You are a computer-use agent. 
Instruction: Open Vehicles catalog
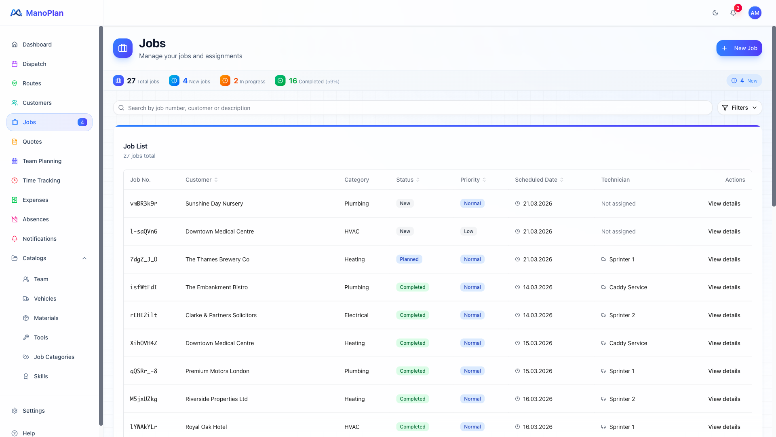click(45, 299)
